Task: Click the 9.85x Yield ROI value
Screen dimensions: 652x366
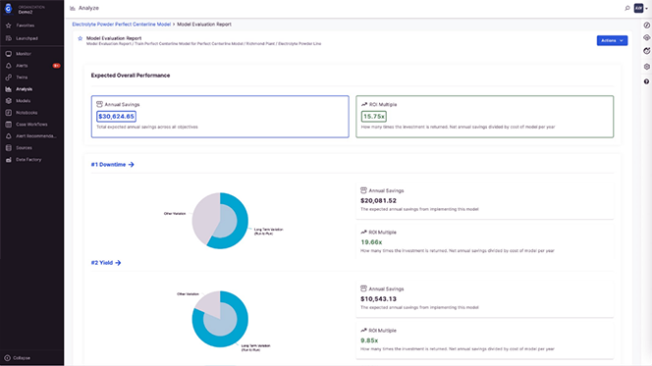Action: (x=369, y=340)
